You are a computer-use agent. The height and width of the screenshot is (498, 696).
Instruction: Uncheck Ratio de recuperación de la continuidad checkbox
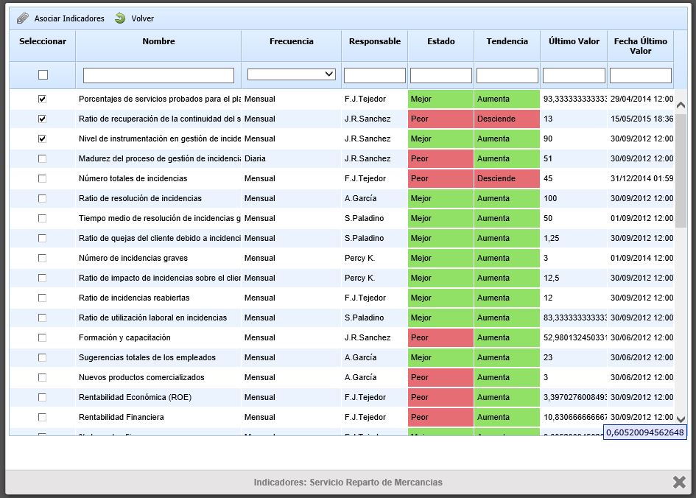pos(42,119)
